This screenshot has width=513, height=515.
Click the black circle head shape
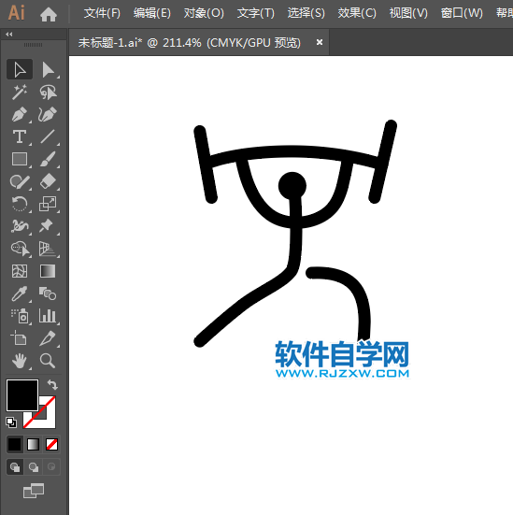tap(292, 186)
